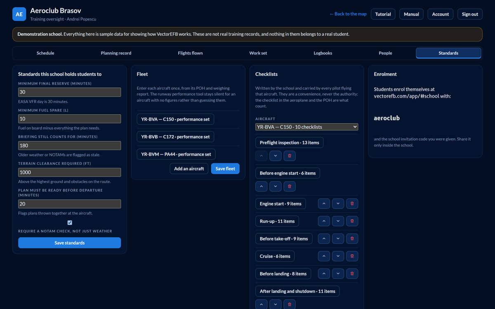Go to the Flights flown tab
This screenshot has width=495, height=309.
click(x=190, y=53)
